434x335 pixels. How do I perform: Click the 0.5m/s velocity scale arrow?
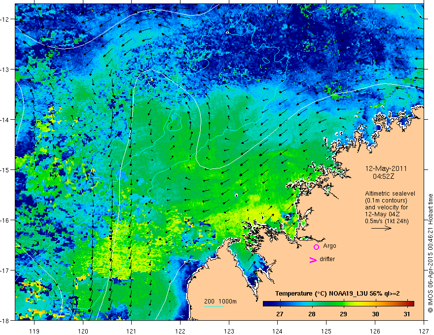click(x=381, y=228)
